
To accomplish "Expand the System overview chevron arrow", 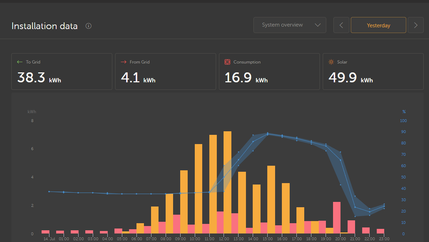I will [318, 25].
